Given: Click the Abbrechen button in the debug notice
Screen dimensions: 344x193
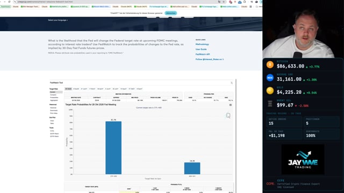Looking at the screenshot, I should pos(171,13).
